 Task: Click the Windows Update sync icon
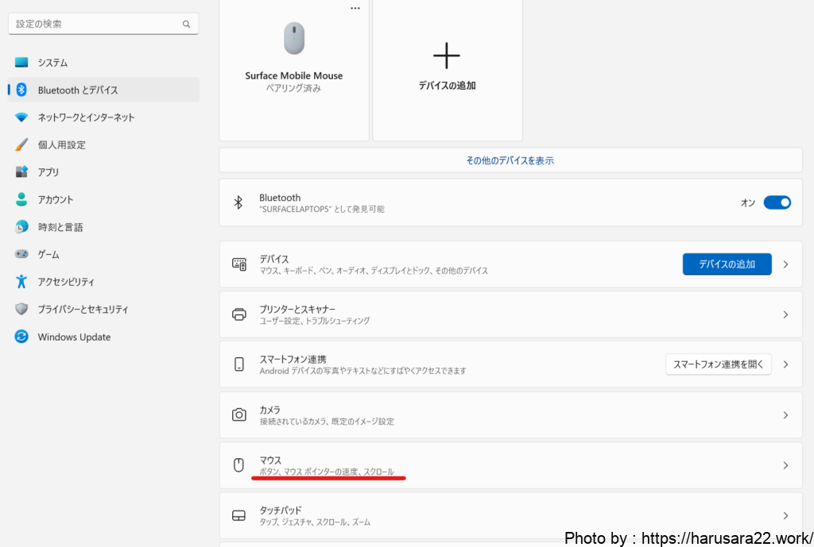tap(21, 337)
